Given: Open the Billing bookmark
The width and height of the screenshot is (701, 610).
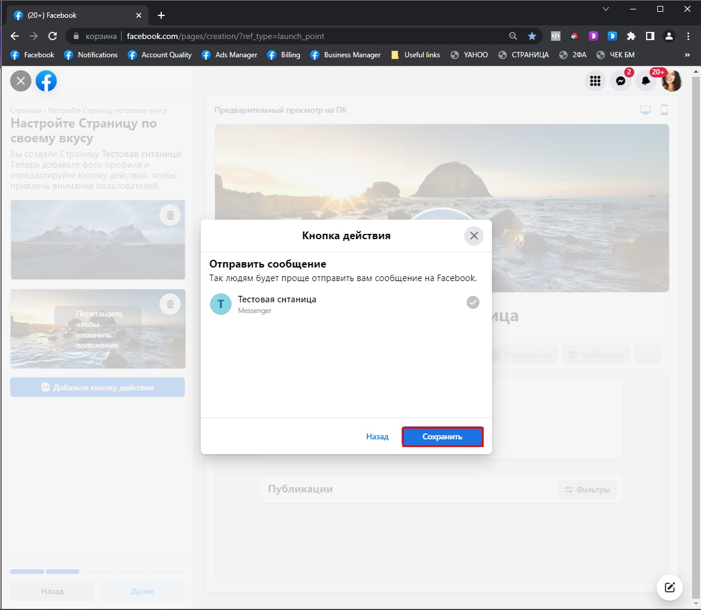Looking at the screenshot, I should pyautogui.click(x=283, y=55).
